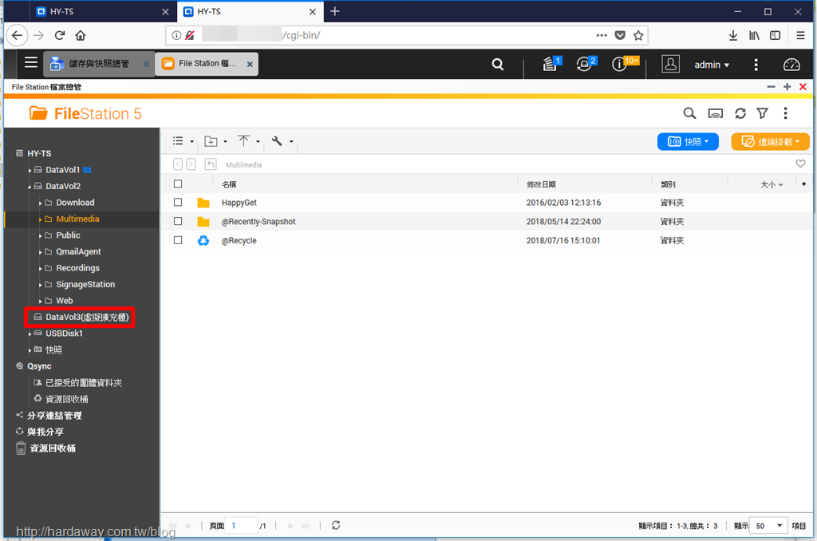Image resolution: width=817 pixels, height=541 pixels.
Task: Open File Station more settings dots
Action: tap(785, 113)
